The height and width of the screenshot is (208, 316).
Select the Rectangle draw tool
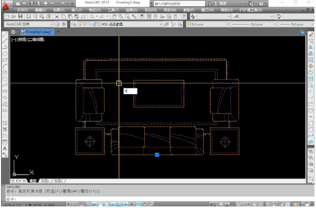5,60
